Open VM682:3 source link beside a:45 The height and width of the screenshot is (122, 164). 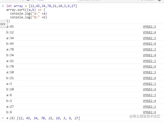coord(149,27)
